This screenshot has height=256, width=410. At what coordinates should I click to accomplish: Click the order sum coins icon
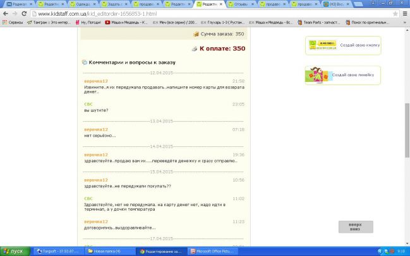(x=196, y=33)
